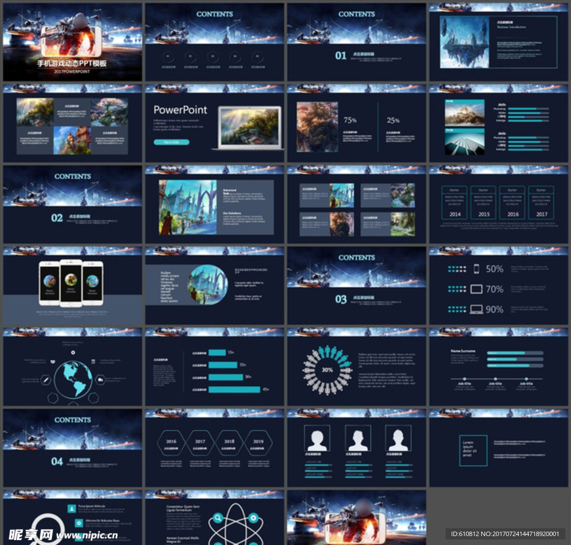The width and height of the screenshot is (571, 545).
Task: Click the 2019 hexagon
Action: [258, 443]
